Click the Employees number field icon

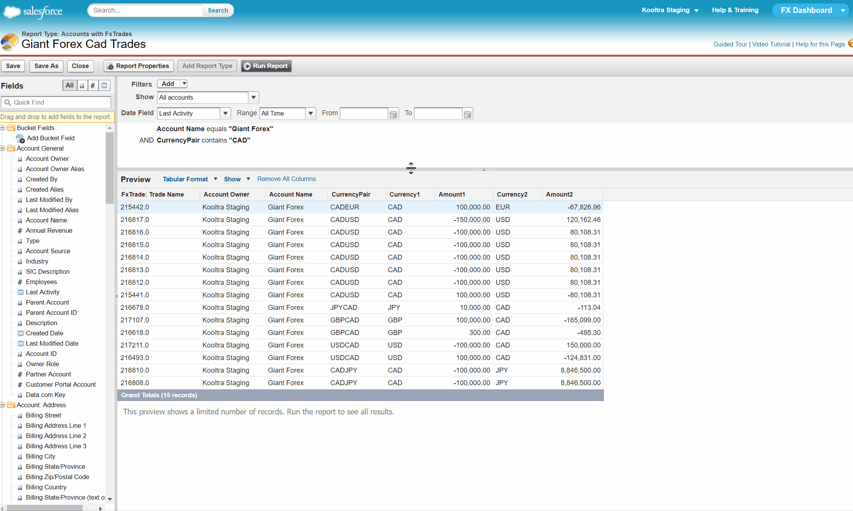pos(20,282)
